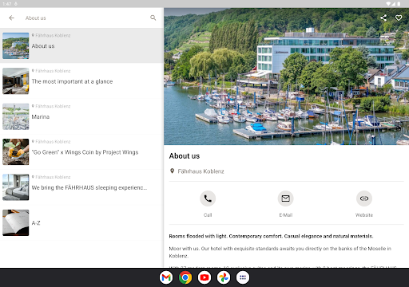Open the A-Z list entry
Viewport: 409px width, 287px height.
[81, 222]
